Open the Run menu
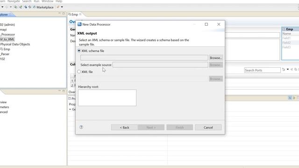 (x=36, y=1)
